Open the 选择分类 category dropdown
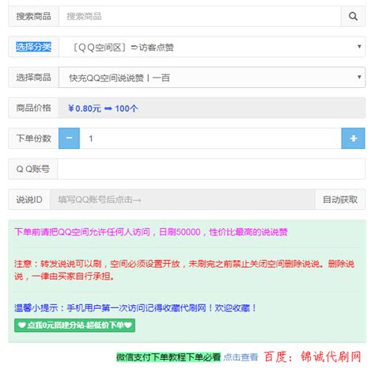Image resolution: width=375 pixels, height=374 pixels. tap(212, 47)
